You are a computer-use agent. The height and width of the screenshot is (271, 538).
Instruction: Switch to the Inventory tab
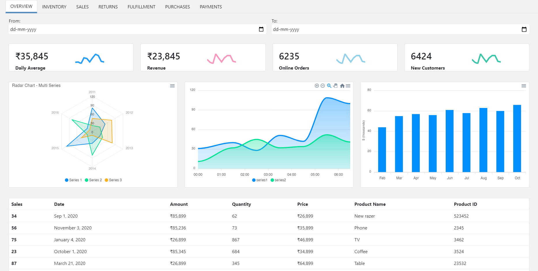(x=54, y=7)
